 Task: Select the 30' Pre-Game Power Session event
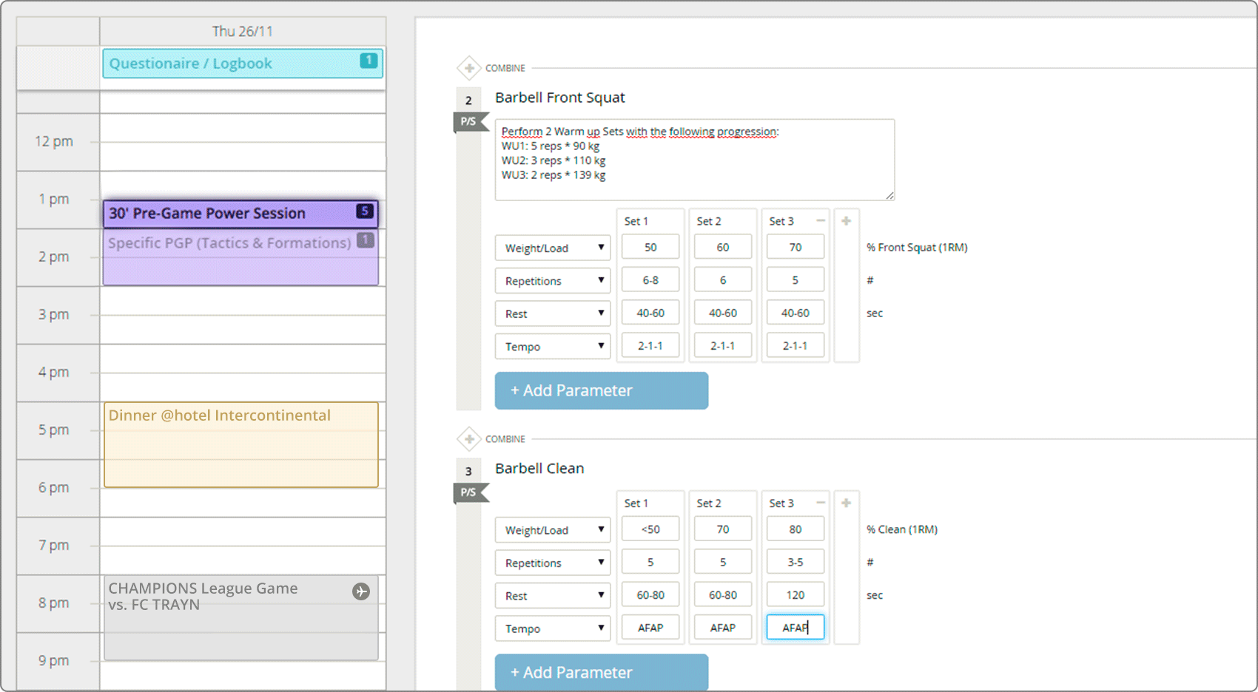240,214
